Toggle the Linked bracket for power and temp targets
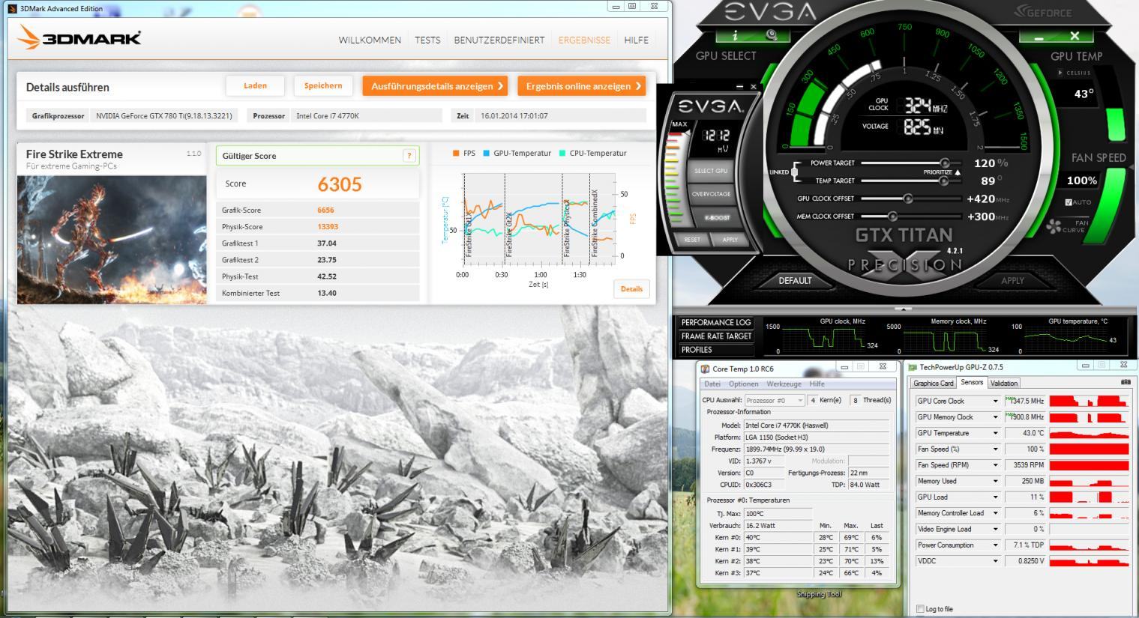The width and height of the screenshot is (1139, 618). (x=793, y=172)
